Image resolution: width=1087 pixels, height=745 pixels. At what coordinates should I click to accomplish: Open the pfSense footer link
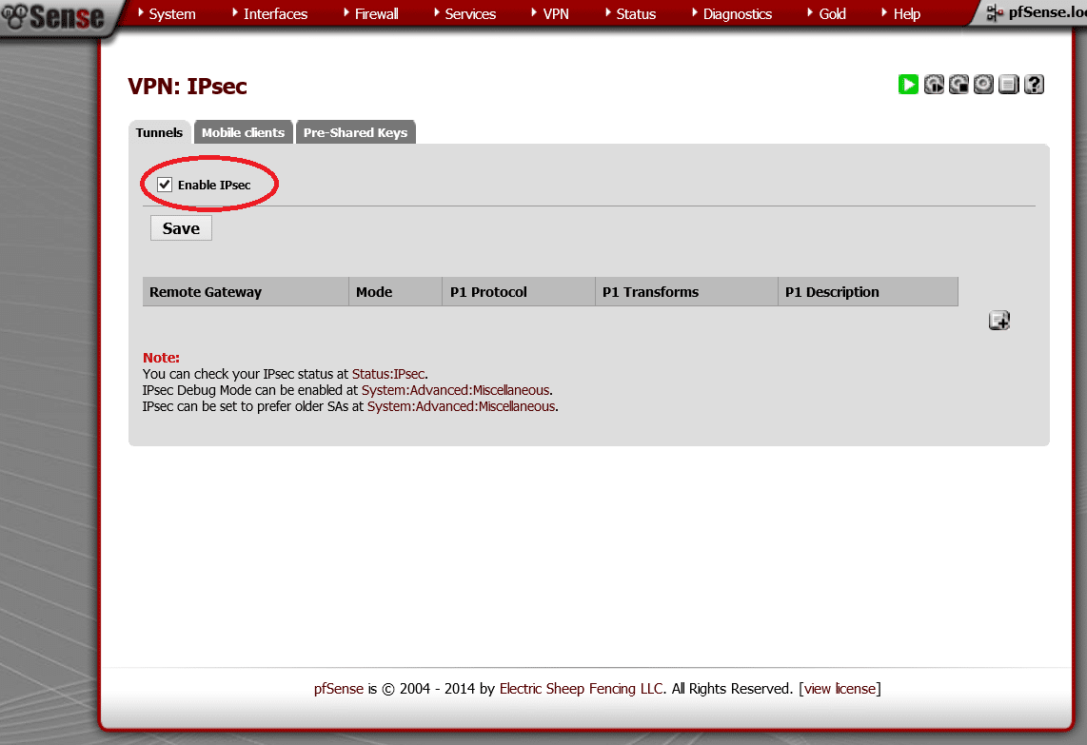(x=338, y=689)
